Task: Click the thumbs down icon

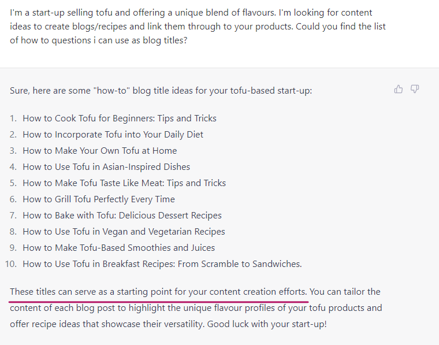Action: click(x=415, y=89)
